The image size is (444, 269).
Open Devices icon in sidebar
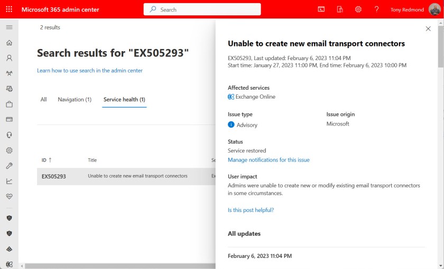point(9,89)
